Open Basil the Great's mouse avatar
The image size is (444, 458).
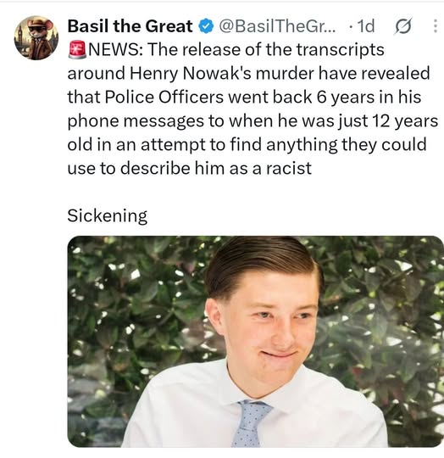coord(36,37)
